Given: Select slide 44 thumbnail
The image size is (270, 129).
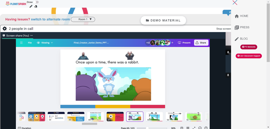Looking at the screenshot, I should click(56, 116).
